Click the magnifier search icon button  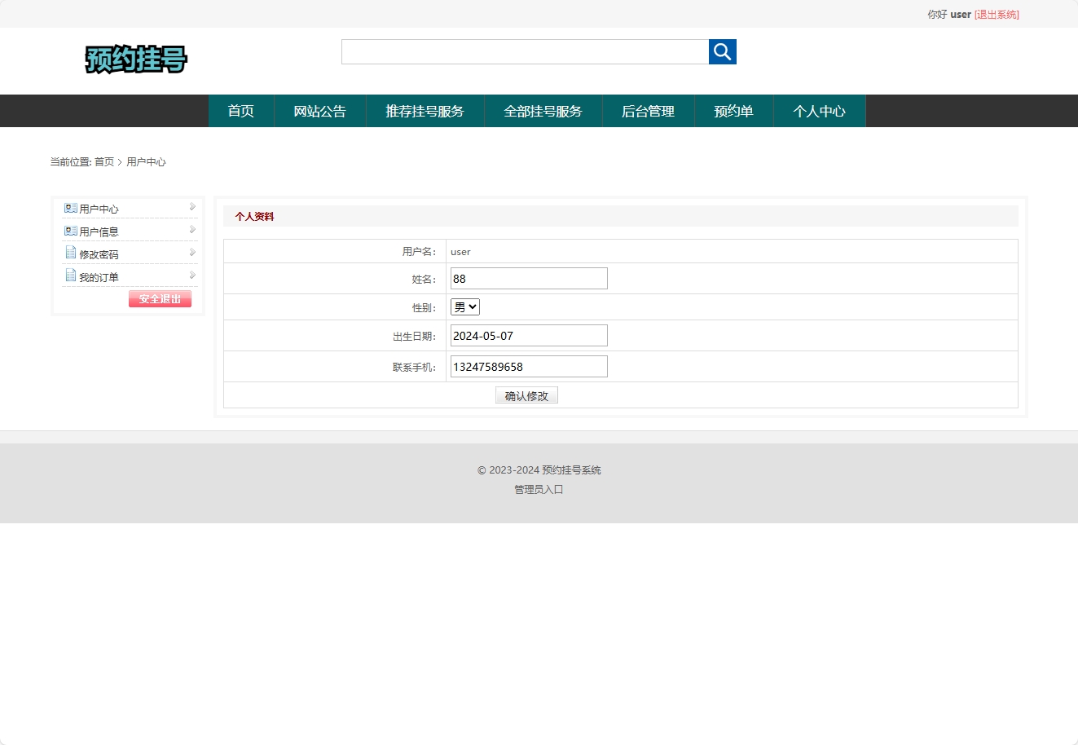click(x=723, y=51)
